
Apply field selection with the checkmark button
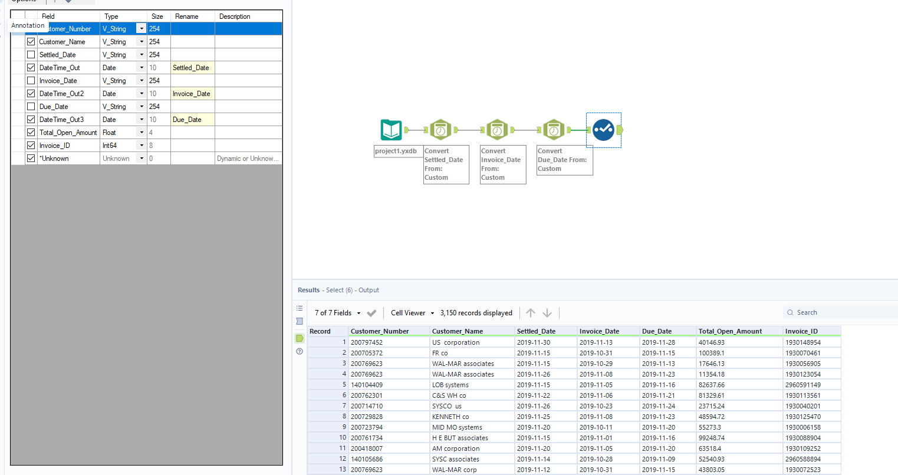(373, 312)
